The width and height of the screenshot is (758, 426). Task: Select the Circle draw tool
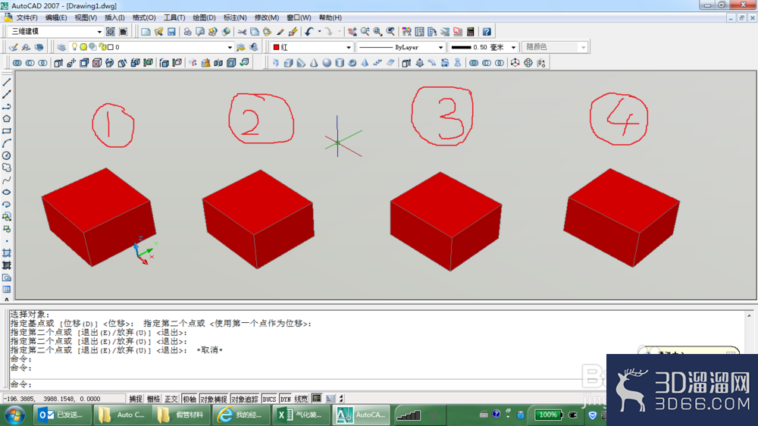pos(7,155)
